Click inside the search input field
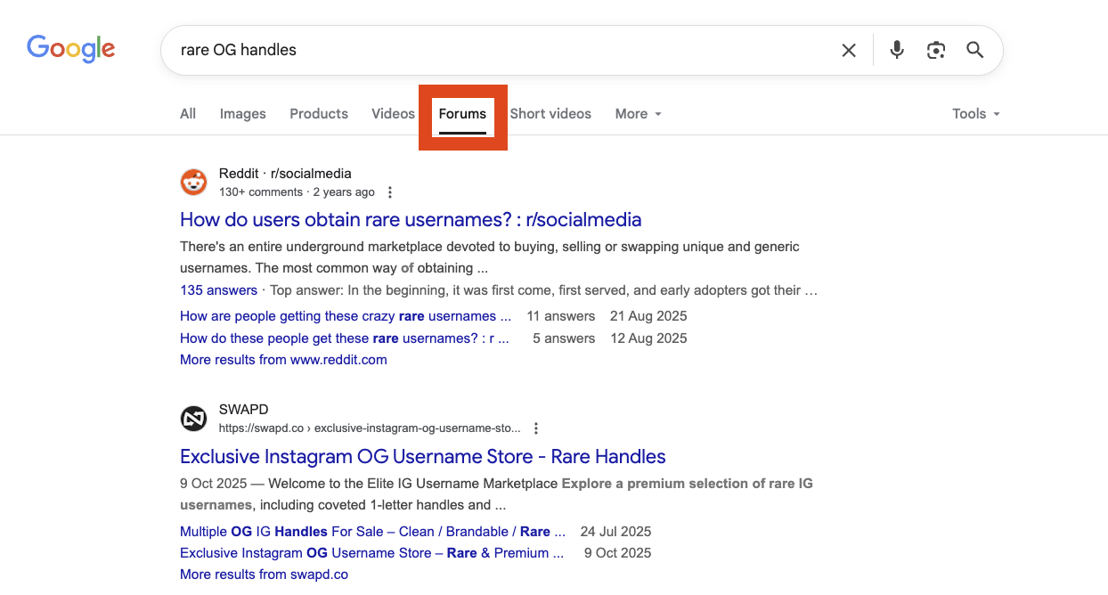The width and height of the screenshot is (1108, 595). click(x=490, y=50)
